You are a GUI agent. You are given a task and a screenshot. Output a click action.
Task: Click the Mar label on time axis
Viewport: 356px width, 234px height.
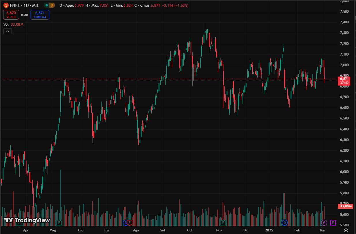pyautogui.click(x=323, y=230)
